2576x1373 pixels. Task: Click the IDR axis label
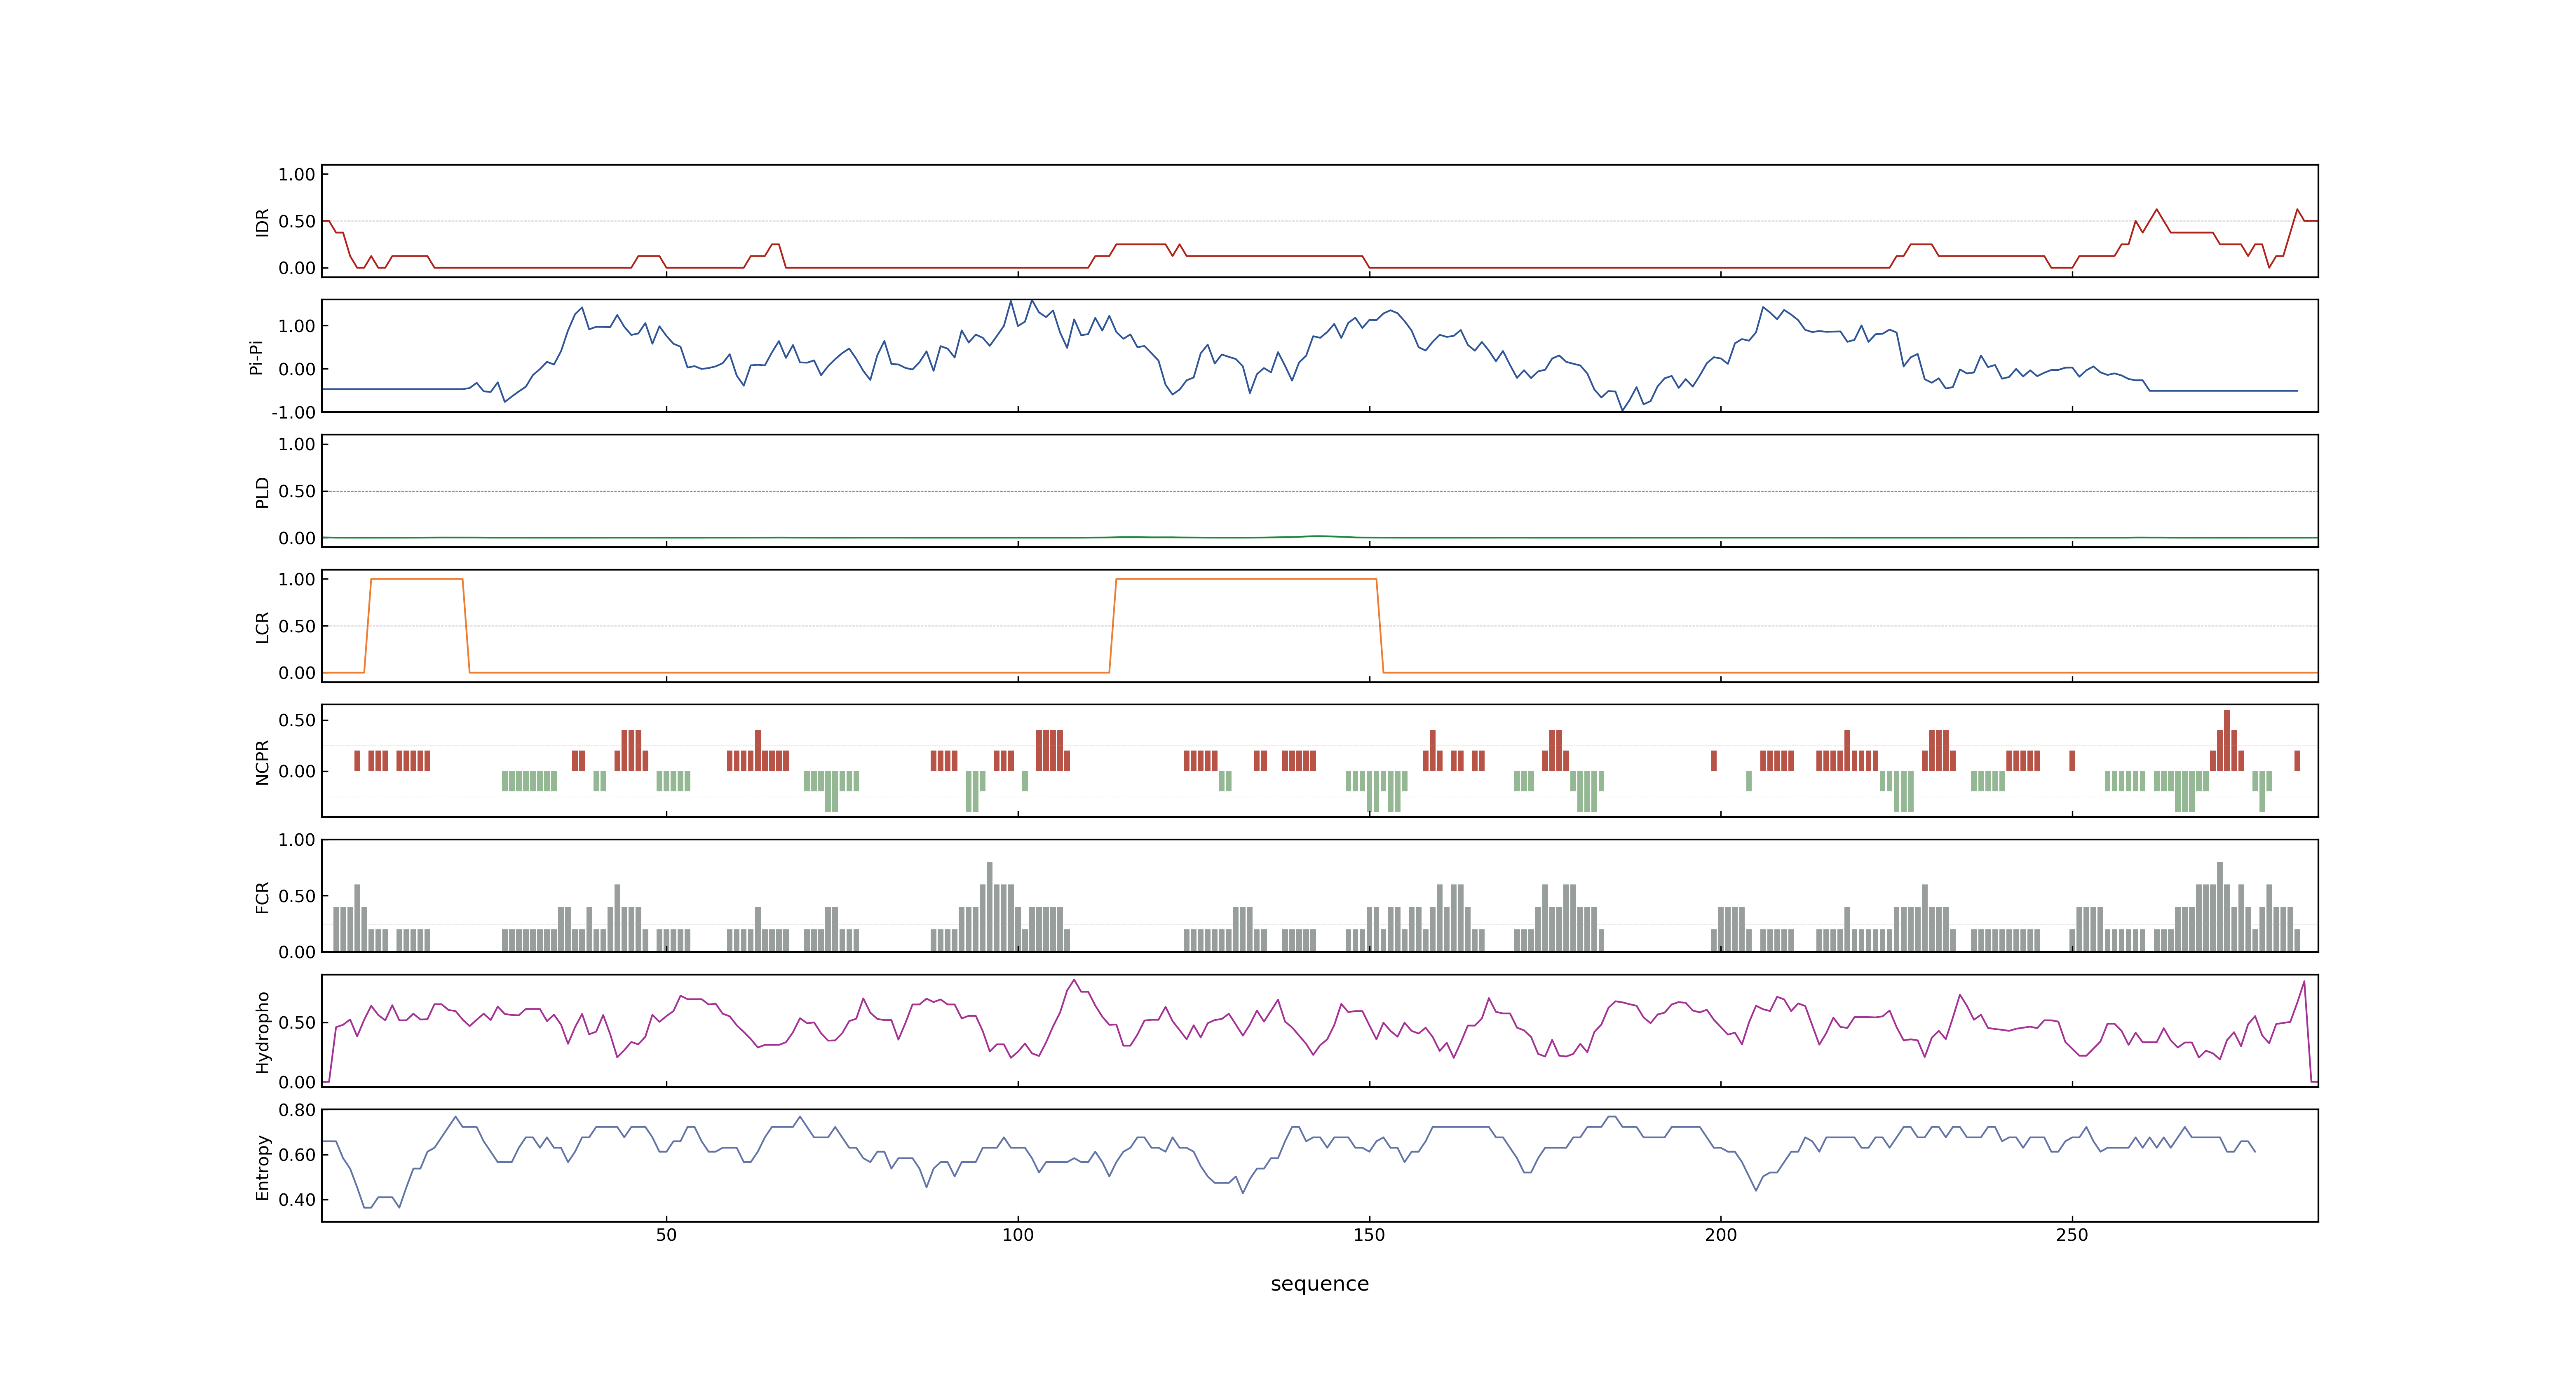[262, 222]
